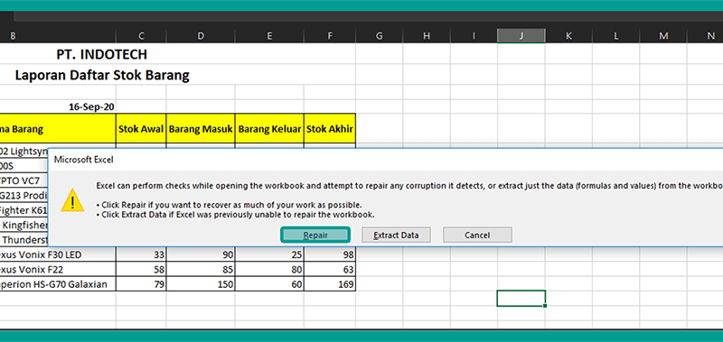Click Barang Keluar value 80

[269, 269]
